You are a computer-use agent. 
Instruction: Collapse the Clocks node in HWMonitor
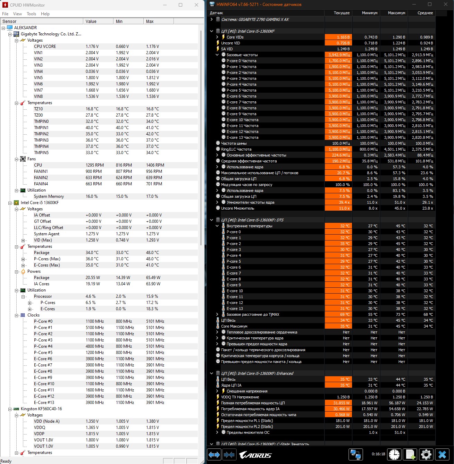point(16,315)
